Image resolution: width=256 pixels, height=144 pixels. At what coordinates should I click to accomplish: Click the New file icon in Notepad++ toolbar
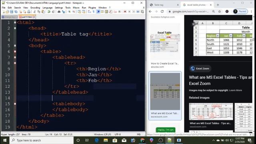point(3,12)
